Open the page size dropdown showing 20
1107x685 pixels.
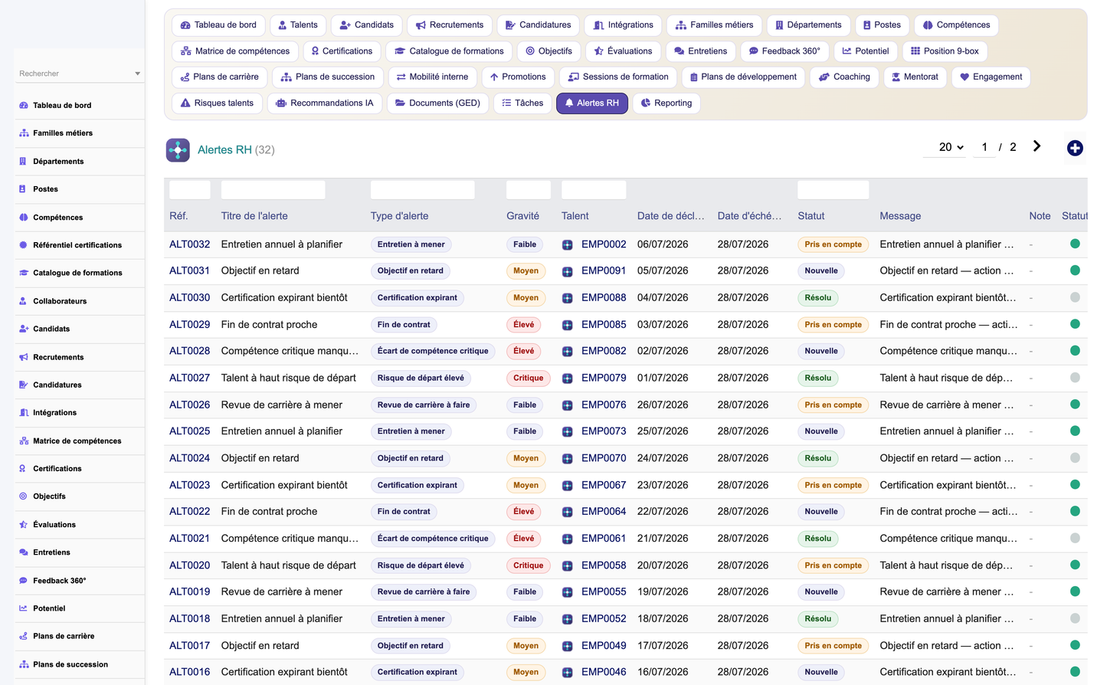(951, 147)
